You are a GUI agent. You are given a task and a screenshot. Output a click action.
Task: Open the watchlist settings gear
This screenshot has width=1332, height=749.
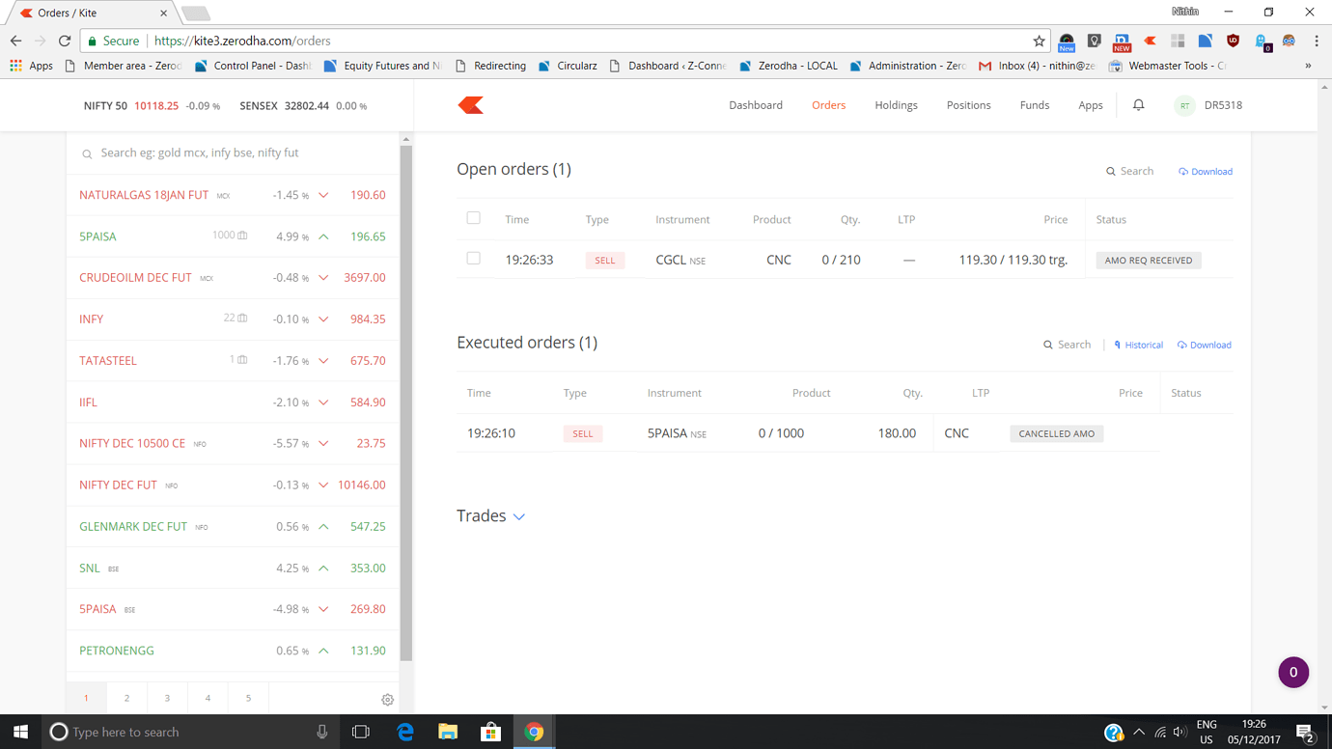point(387,699)
